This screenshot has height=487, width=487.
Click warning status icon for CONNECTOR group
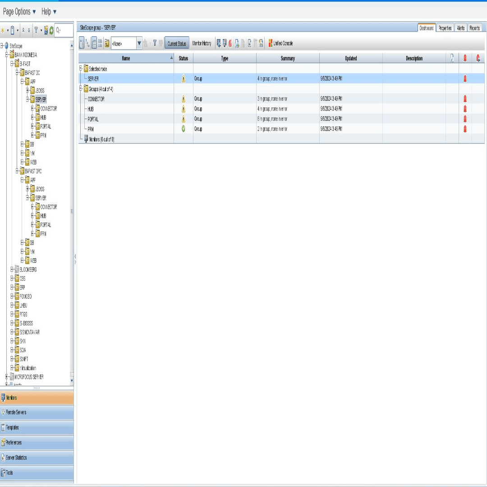184,99
